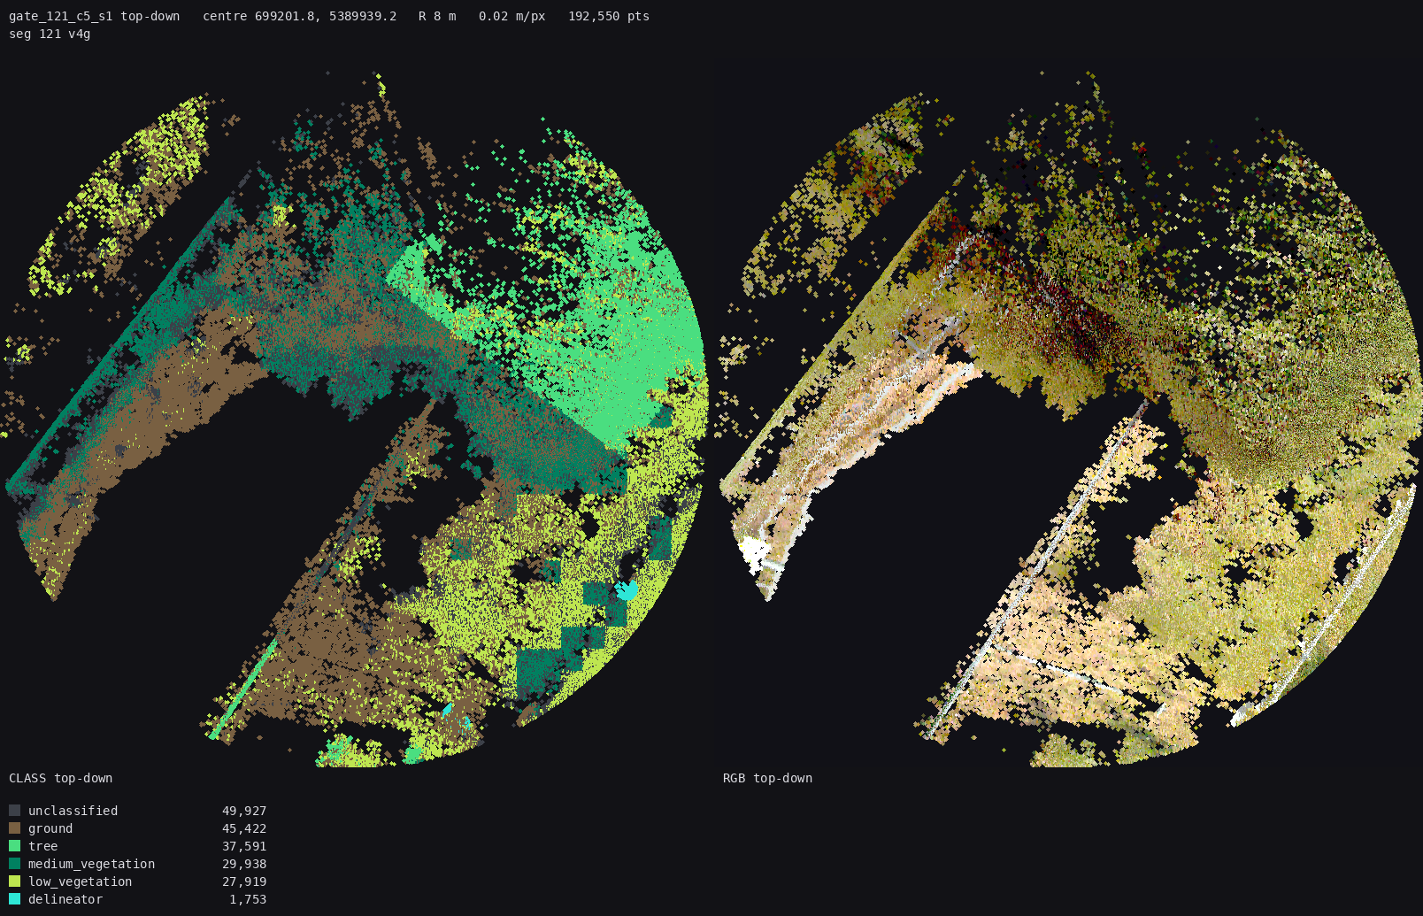The width and height of the screenshot is (1423, 916).
Task: Click the tree legend label
Action: coord(42,846)
